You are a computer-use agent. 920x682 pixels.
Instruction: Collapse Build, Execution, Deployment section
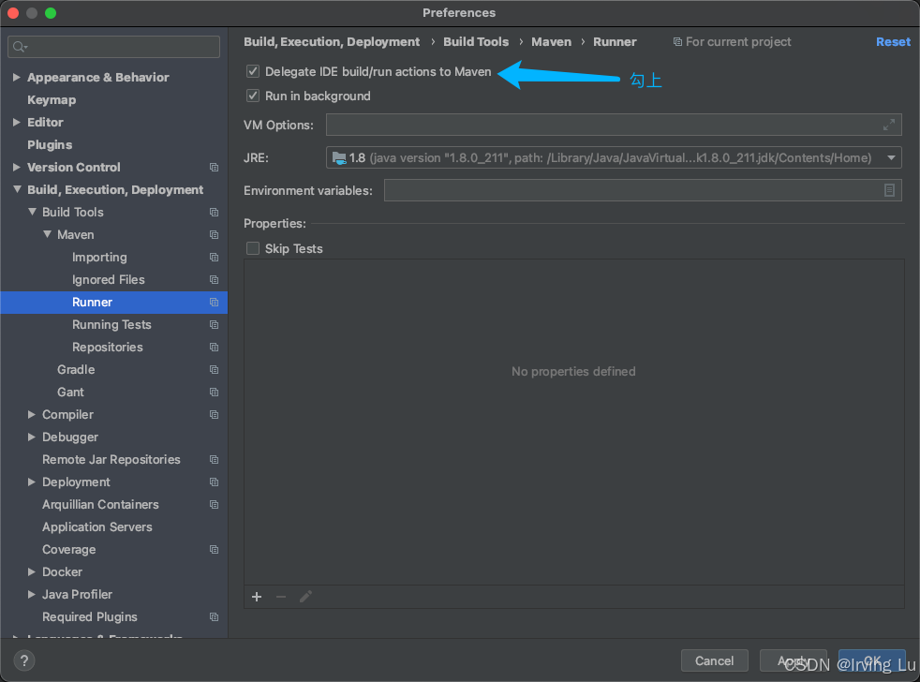[x=17, y=189]
